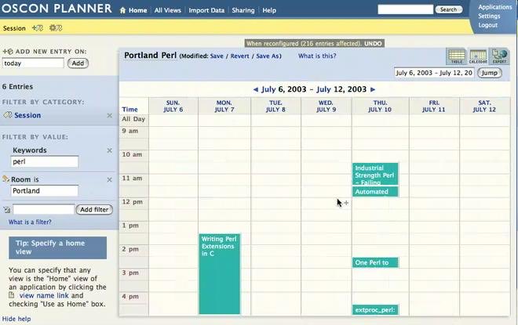Click the Session tag icon in category filter
518x325 pixels.
coord(7,115)
